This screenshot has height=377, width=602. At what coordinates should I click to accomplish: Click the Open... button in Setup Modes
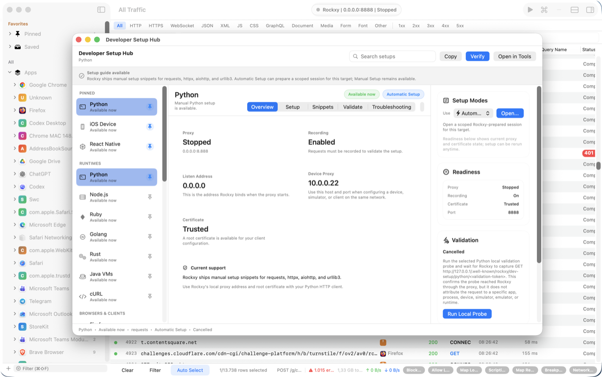coord(510,113)
